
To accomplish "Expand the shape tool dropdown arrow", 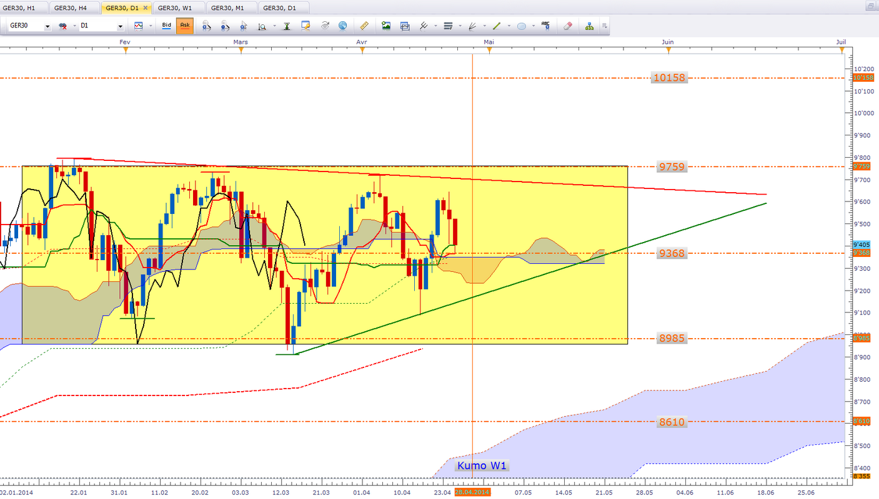I will click(532, 26).
